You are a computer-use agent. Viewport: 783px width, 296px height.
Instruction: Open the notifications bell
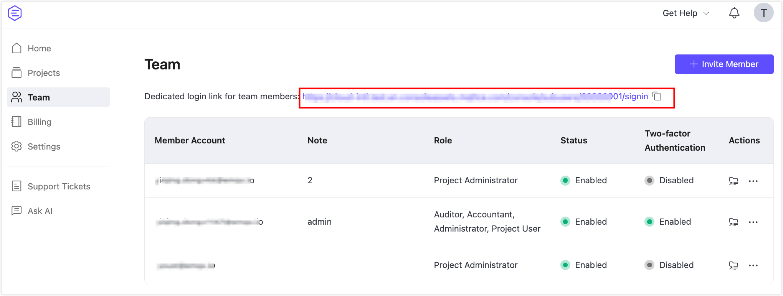point(734,13)
